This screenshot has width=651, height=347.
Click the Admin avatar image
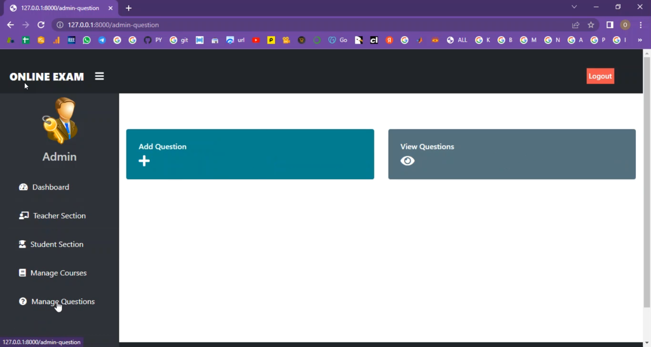coord(60,121)
